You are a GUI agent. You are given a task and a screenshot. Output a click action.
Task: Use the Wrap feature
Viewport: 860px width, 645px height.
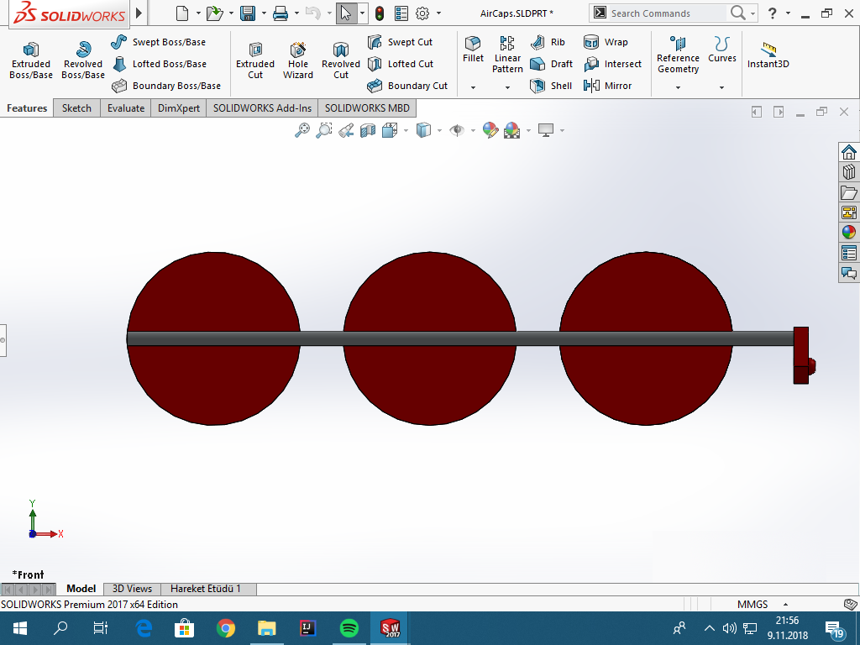point(606,42)
